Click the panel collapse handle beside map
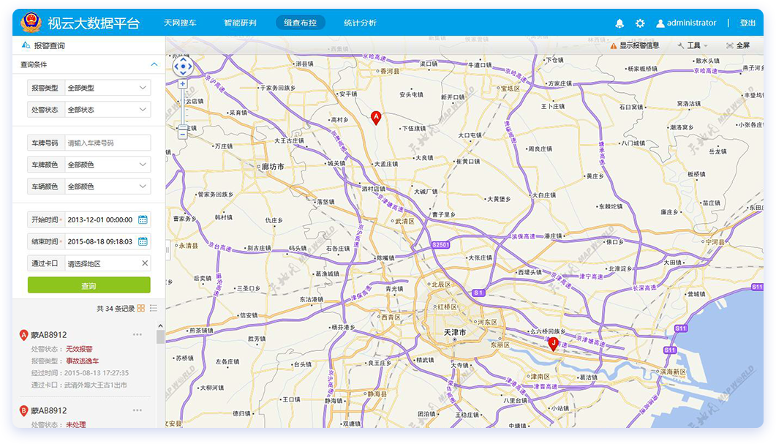776x444 pixels. click(167, 250)
